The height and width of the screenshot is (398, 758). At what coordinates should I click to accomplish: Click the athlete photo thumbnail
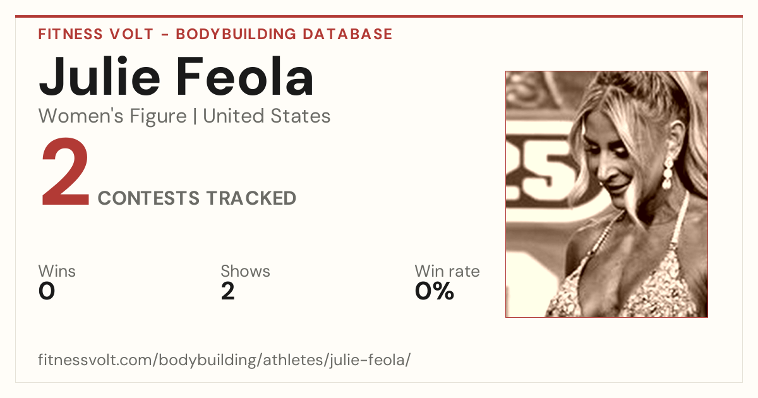606,194
